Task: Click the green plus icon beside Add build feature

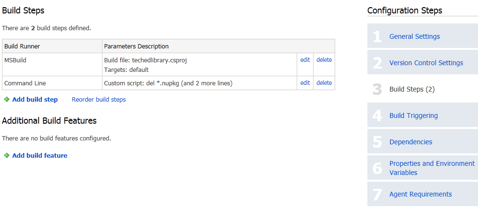Action: 7,155
